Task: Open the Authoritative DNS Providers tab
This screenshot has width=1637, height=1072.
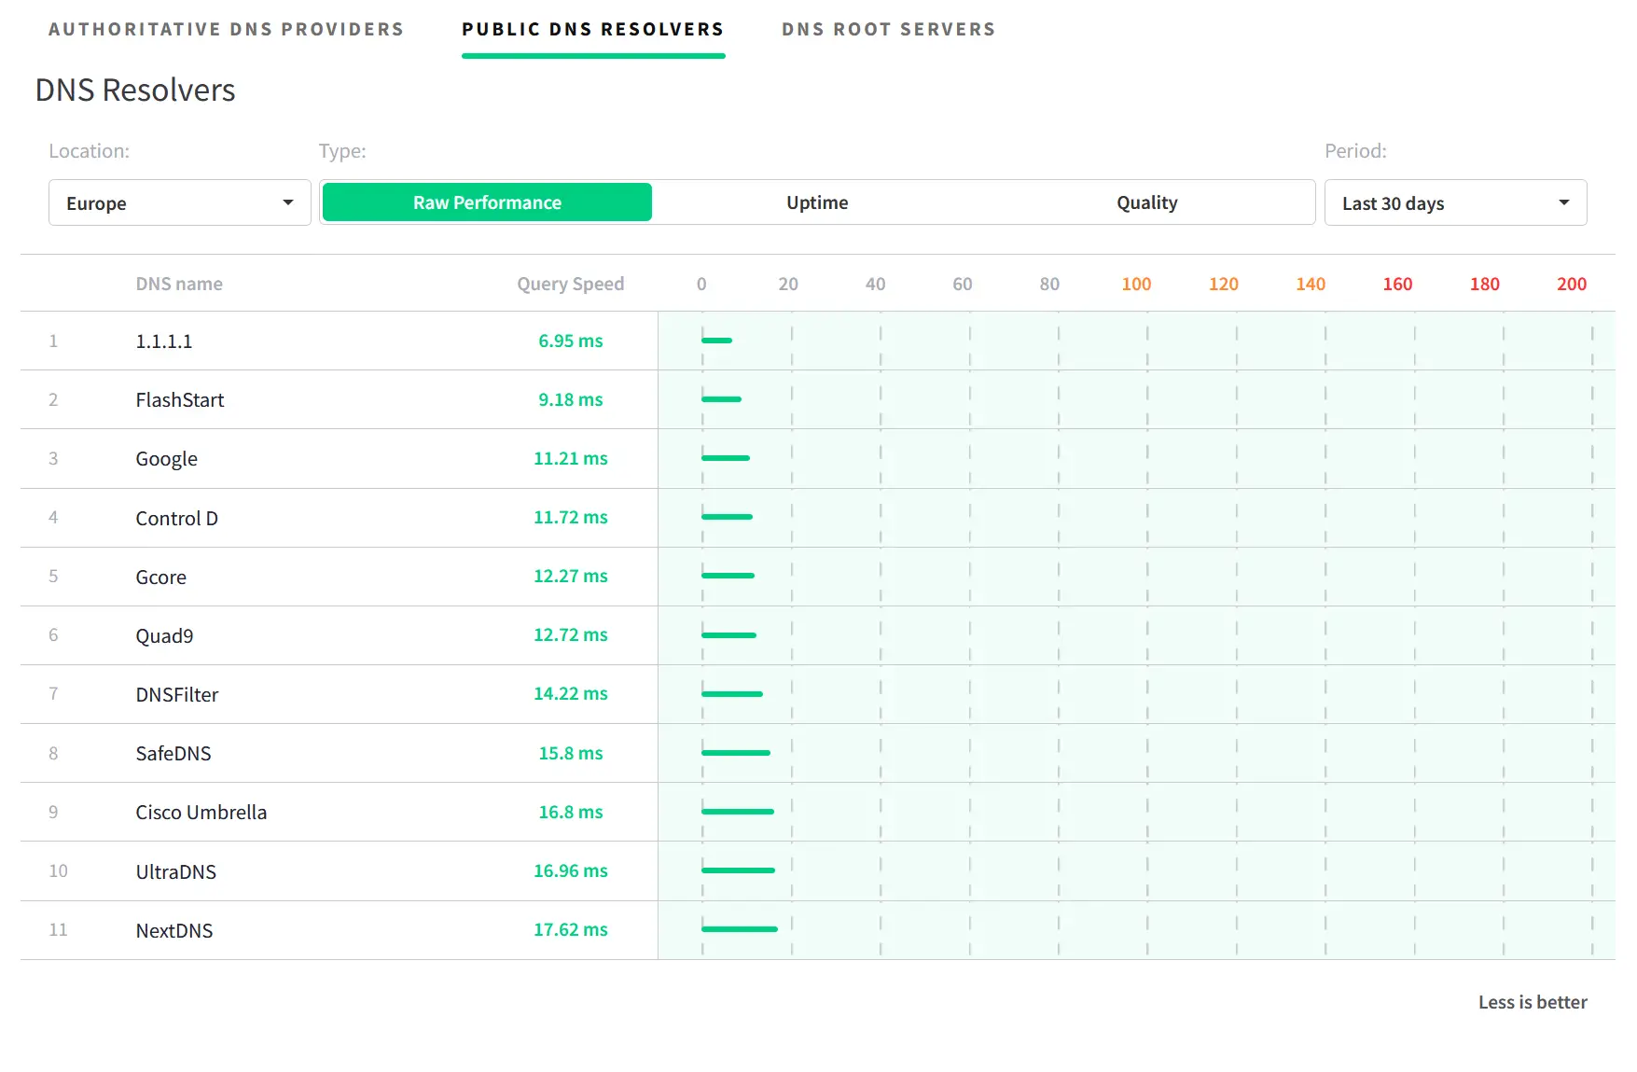Action: tap(227, 29)
